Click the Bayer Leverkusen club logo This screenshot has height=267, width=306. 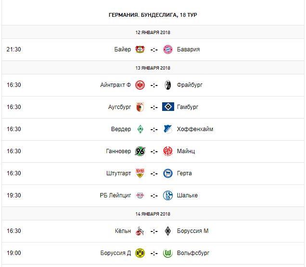pyautogui.click(x=140, y=49)
